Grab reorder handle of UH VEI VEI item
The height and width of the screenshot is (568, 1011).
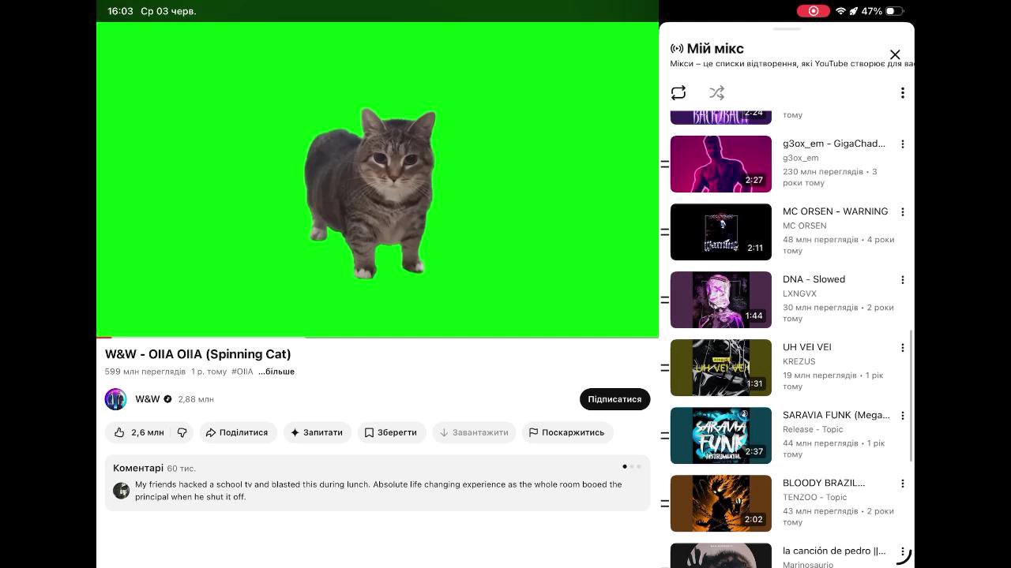pos(665,368)
